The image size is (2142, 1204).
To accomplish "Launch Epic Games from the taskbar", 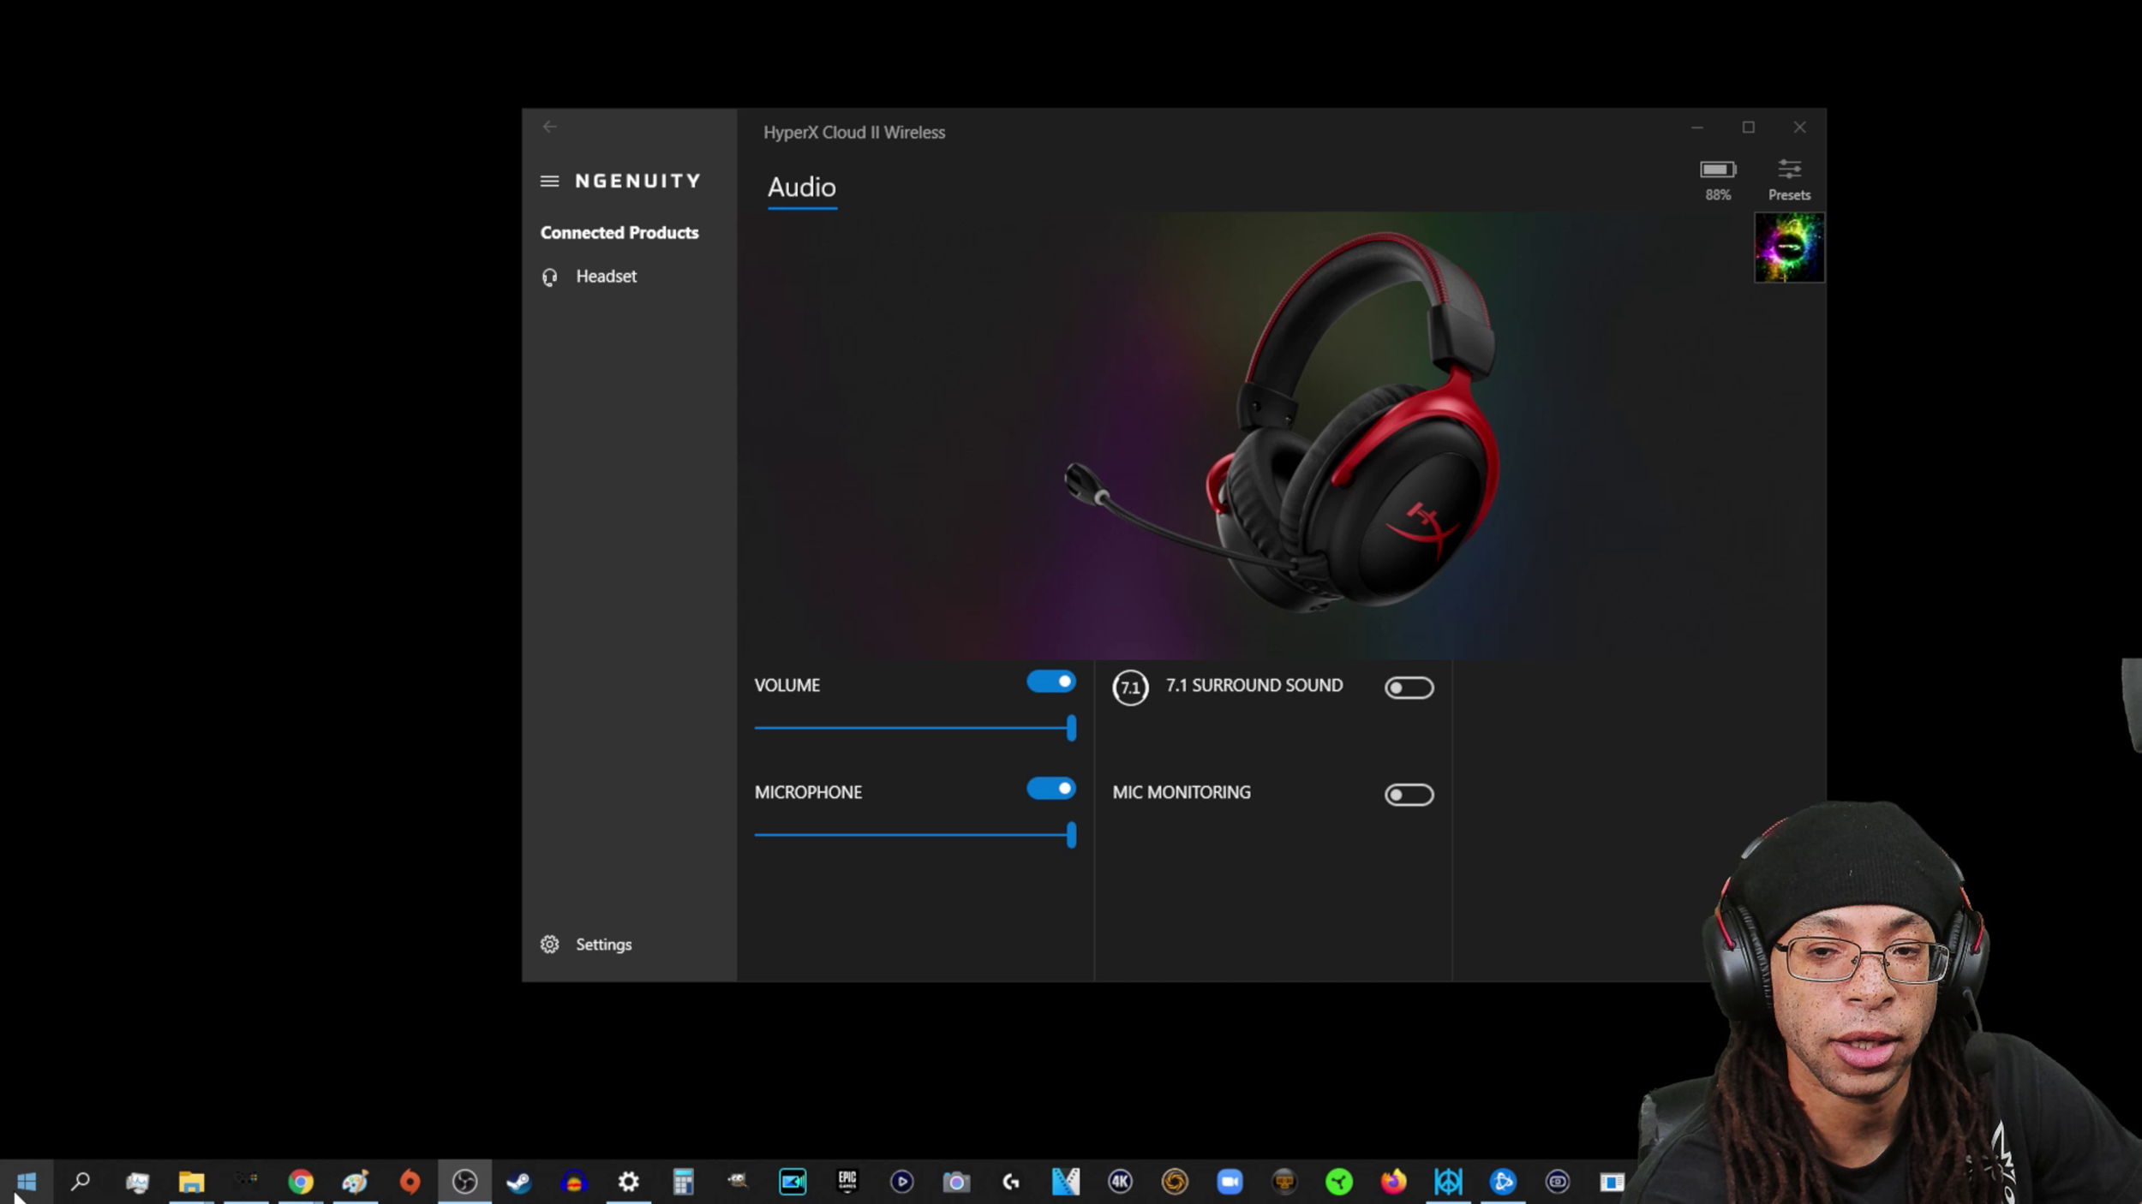I will pos(847,1182).
